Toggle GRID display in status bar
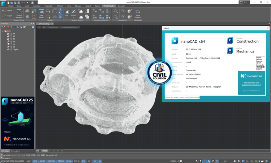The width and height of the screenshot is (271, 163). pos(35,161)
